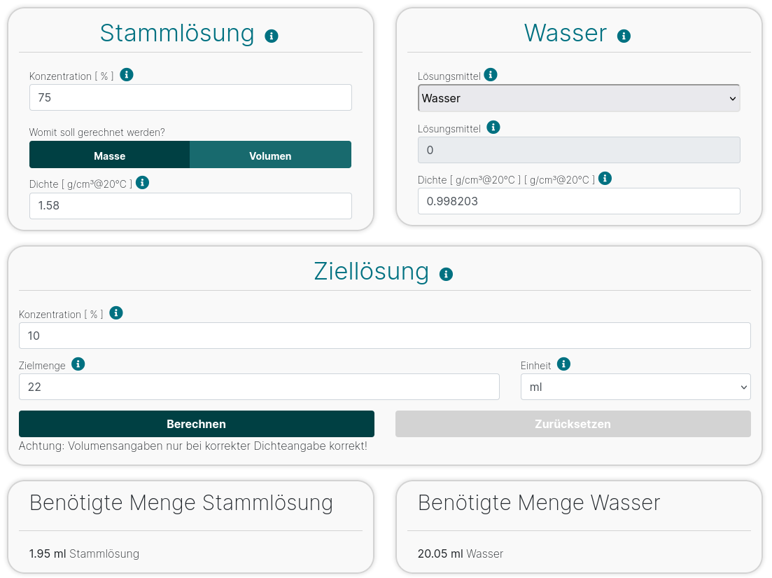Click info icon beside Wasser heading

pyautogui.click(x=624, y=36)
